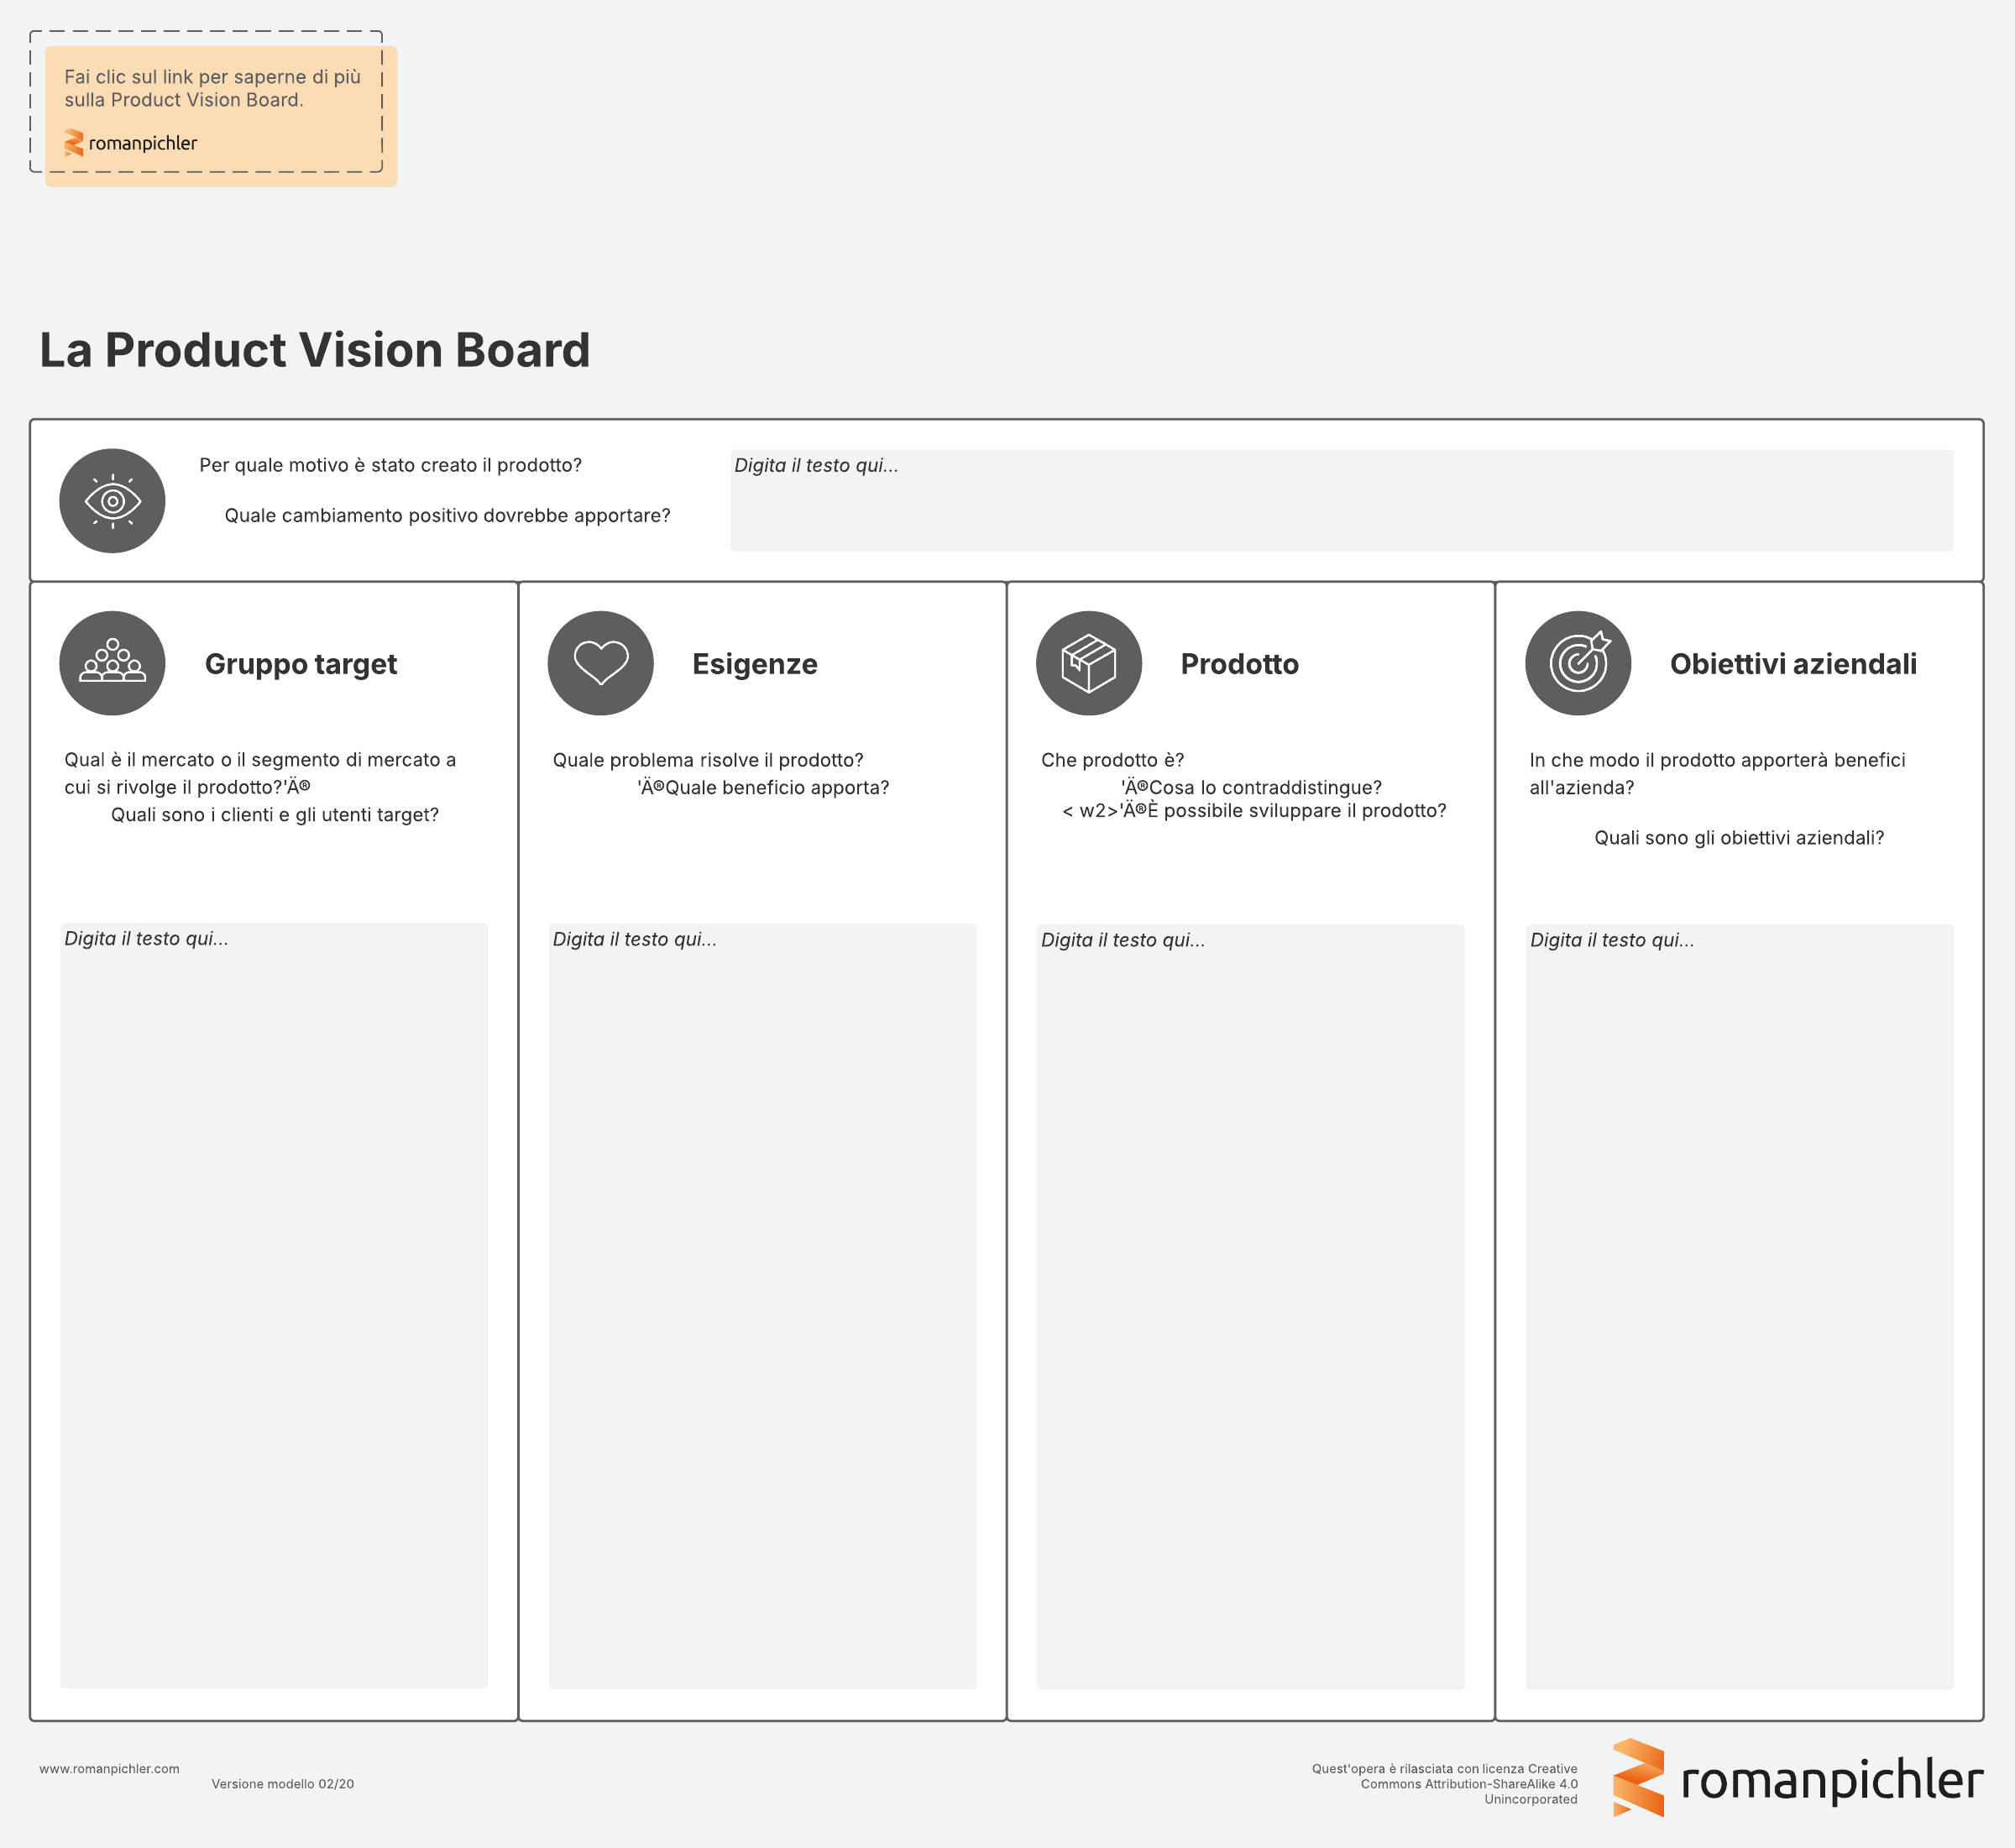Click the Gruppo target text field

[x=273, y=1305]
